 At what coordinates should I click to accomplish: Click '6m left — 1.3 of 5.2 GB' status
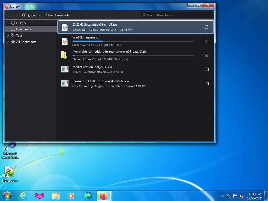pos(97,45)
